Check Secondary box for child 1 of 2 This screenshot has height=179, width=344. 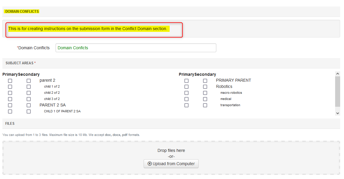(29, 87)
